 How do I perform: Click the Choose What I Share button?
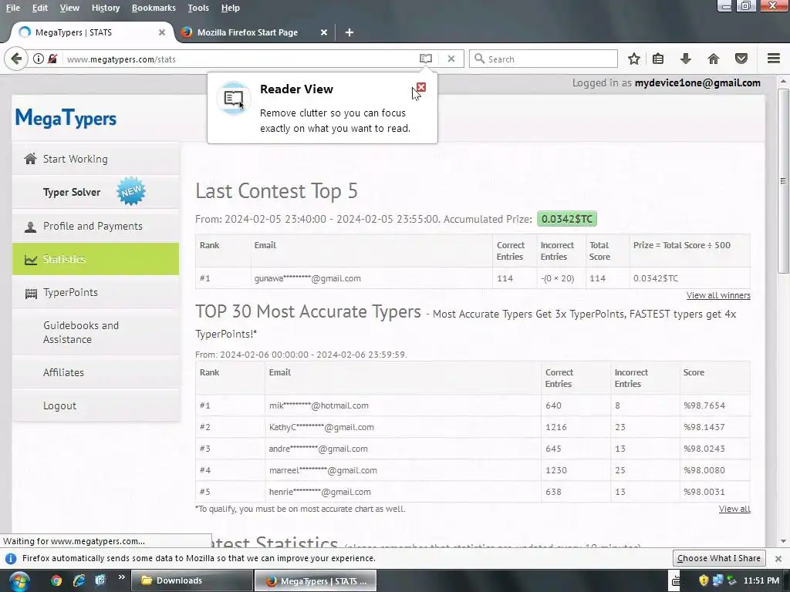pos(719,558)
